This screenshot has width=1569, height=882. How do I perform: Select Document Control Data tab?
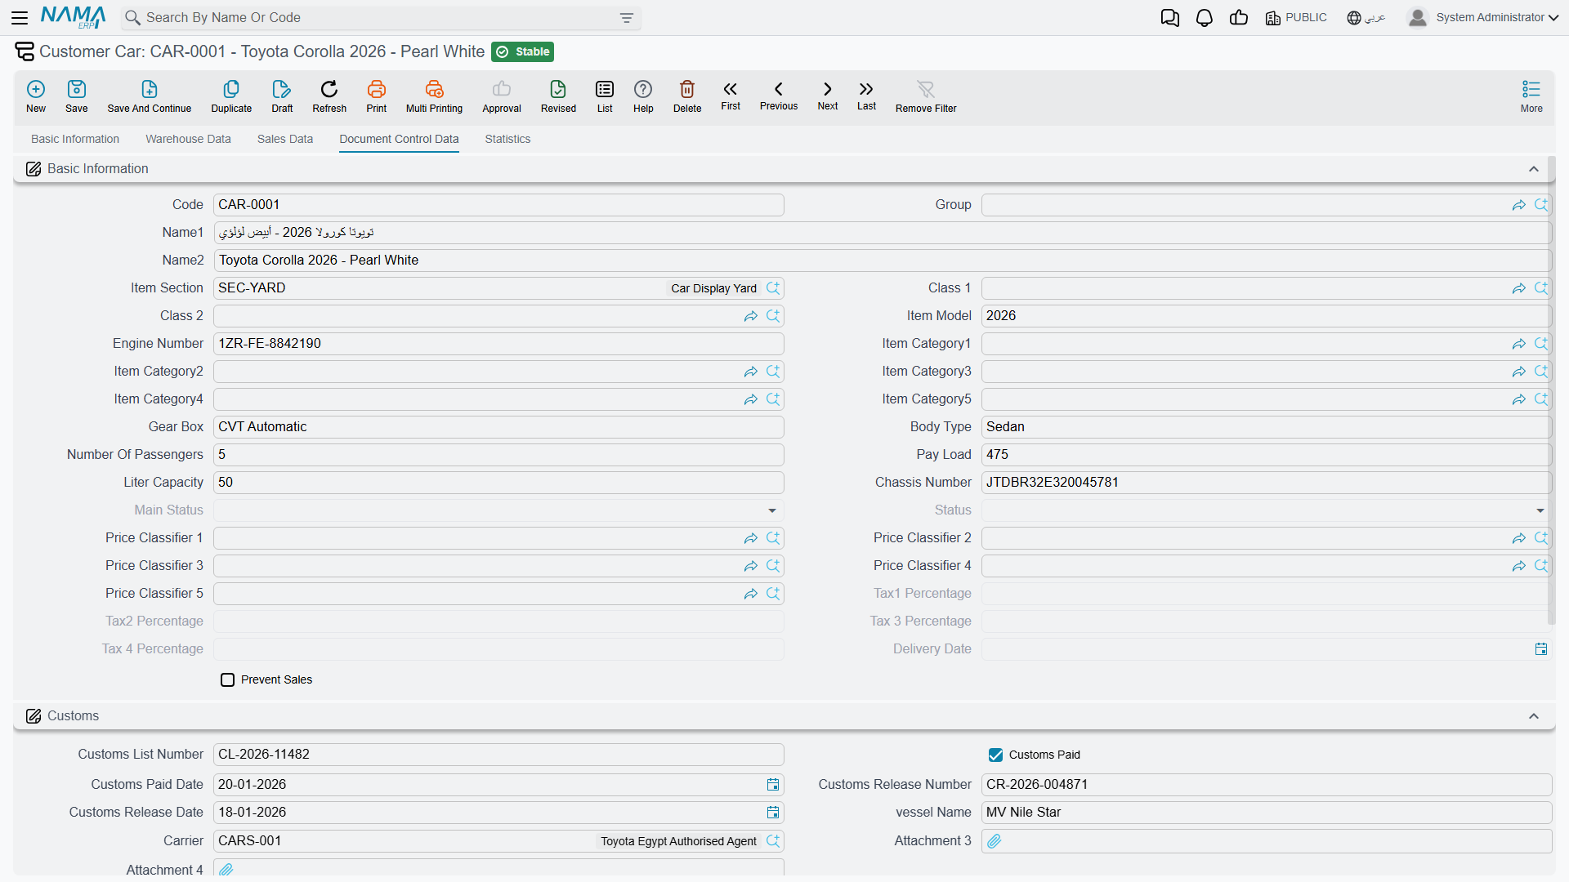tap(399, 140)
